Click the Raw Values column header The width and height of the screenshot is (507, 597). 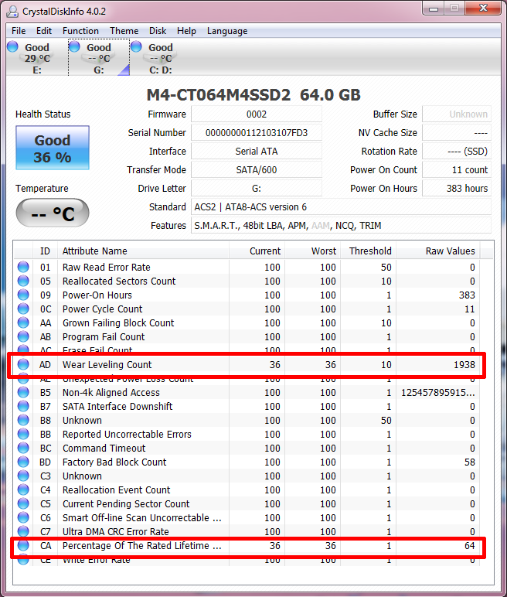tap(438, 251)
